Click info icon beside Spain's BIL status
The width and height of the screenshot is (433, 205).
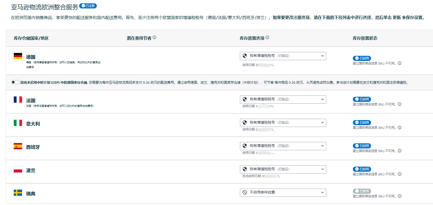click(x=399, y=151)
